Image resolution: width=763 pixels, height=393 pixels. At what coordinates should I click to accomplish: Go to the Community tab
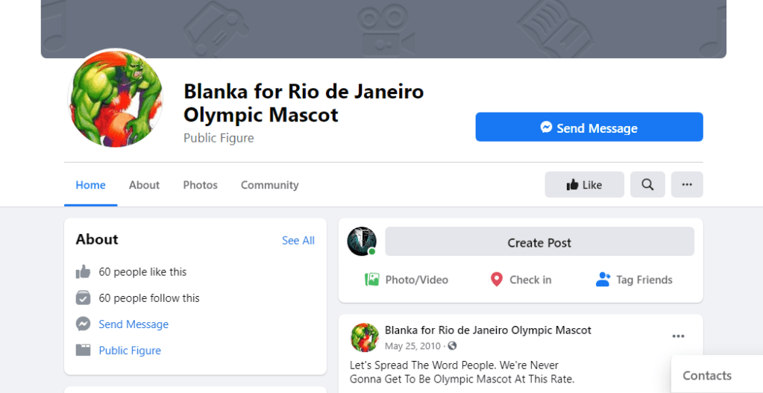(269, 185)
